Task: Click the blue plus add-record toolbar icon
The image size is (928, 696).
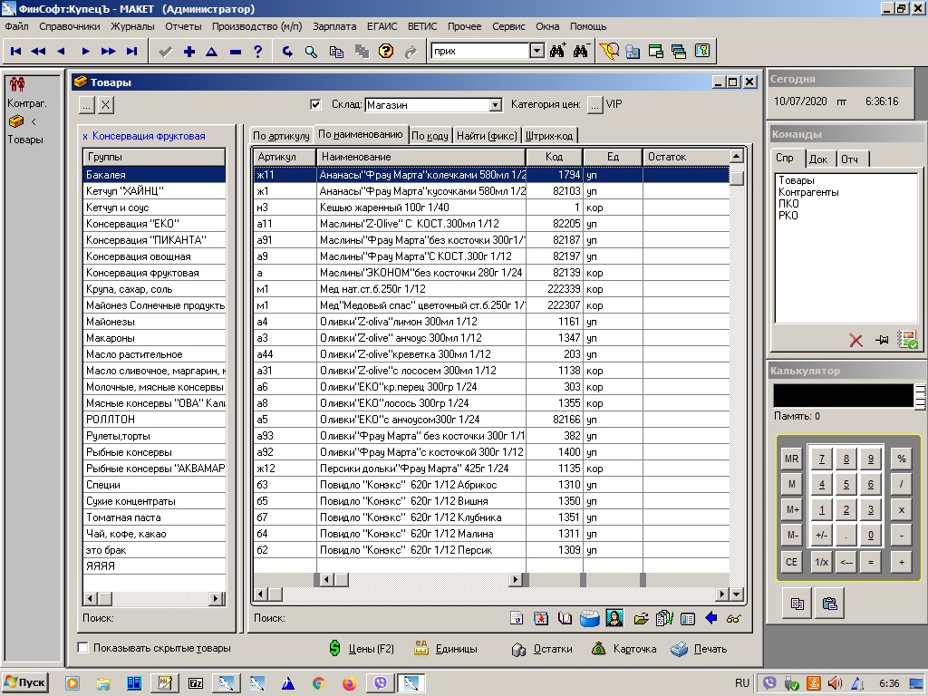Action: point(188,52)
